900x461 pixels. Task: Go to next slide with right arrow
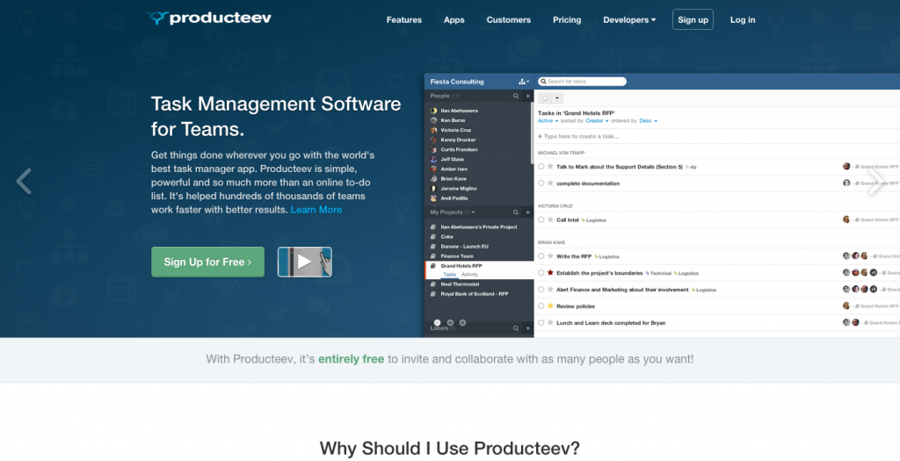[876, 181]
